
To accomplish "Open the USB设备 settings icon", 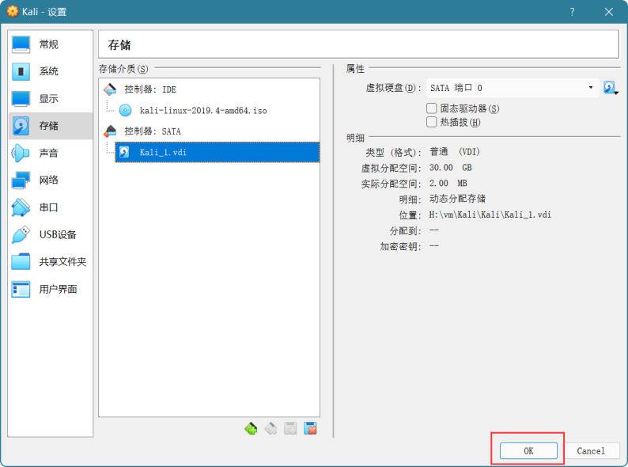I will [x=21, y=234].
